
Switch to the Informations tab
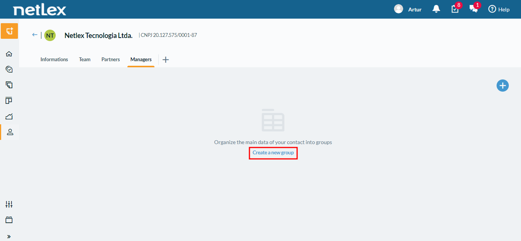pos(54,59)
